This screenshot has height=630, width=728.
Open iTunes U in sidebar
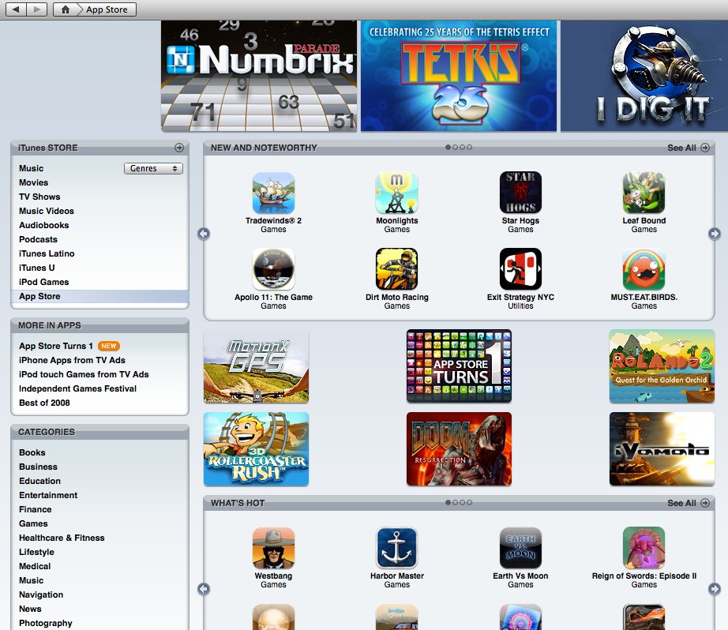pos(36,268)
